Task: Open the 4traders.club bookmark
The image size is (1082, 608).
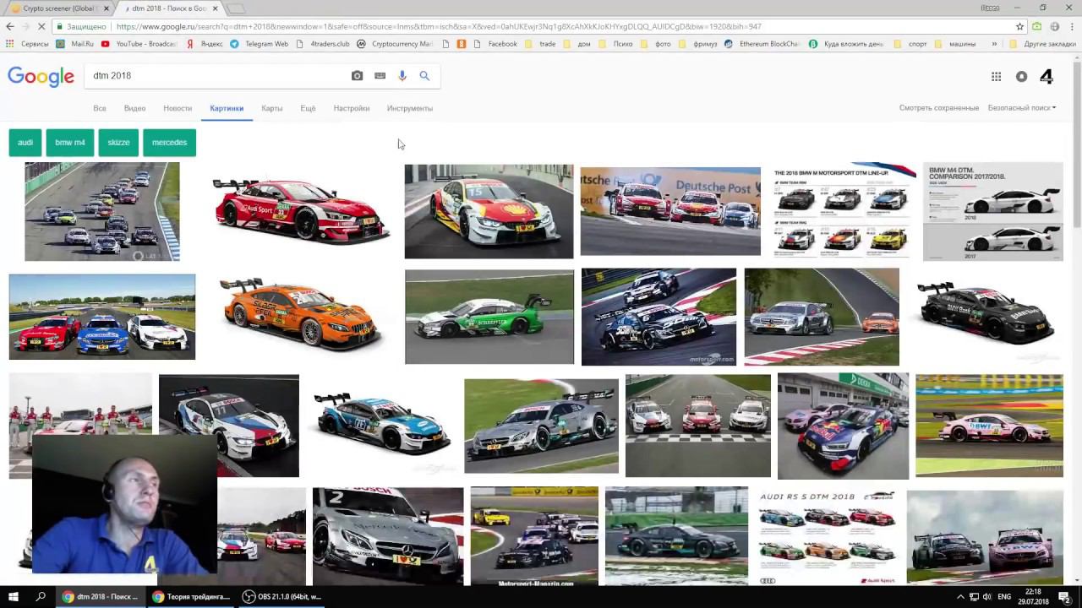Action: pos(323,44)
